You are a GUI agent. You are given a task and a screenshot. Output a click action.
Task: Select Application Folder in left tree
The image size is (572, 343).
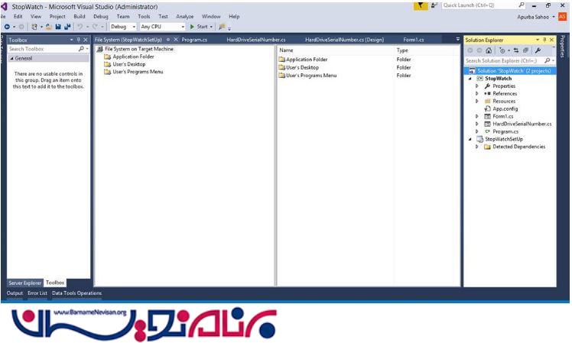tap(133, 57)
